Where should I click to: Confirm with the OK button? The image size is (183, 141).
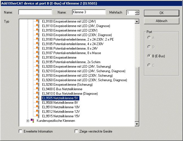click(x=162, y=13)
